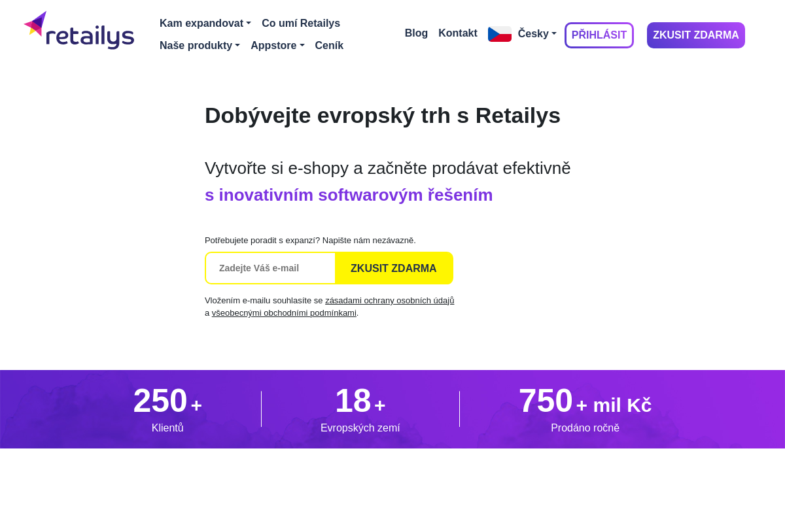Navigate to the Blog section

pos(416,33)
